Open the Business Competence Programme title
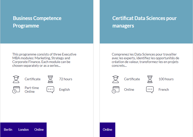This screenshot has width=193, height=137. (37, 22)
